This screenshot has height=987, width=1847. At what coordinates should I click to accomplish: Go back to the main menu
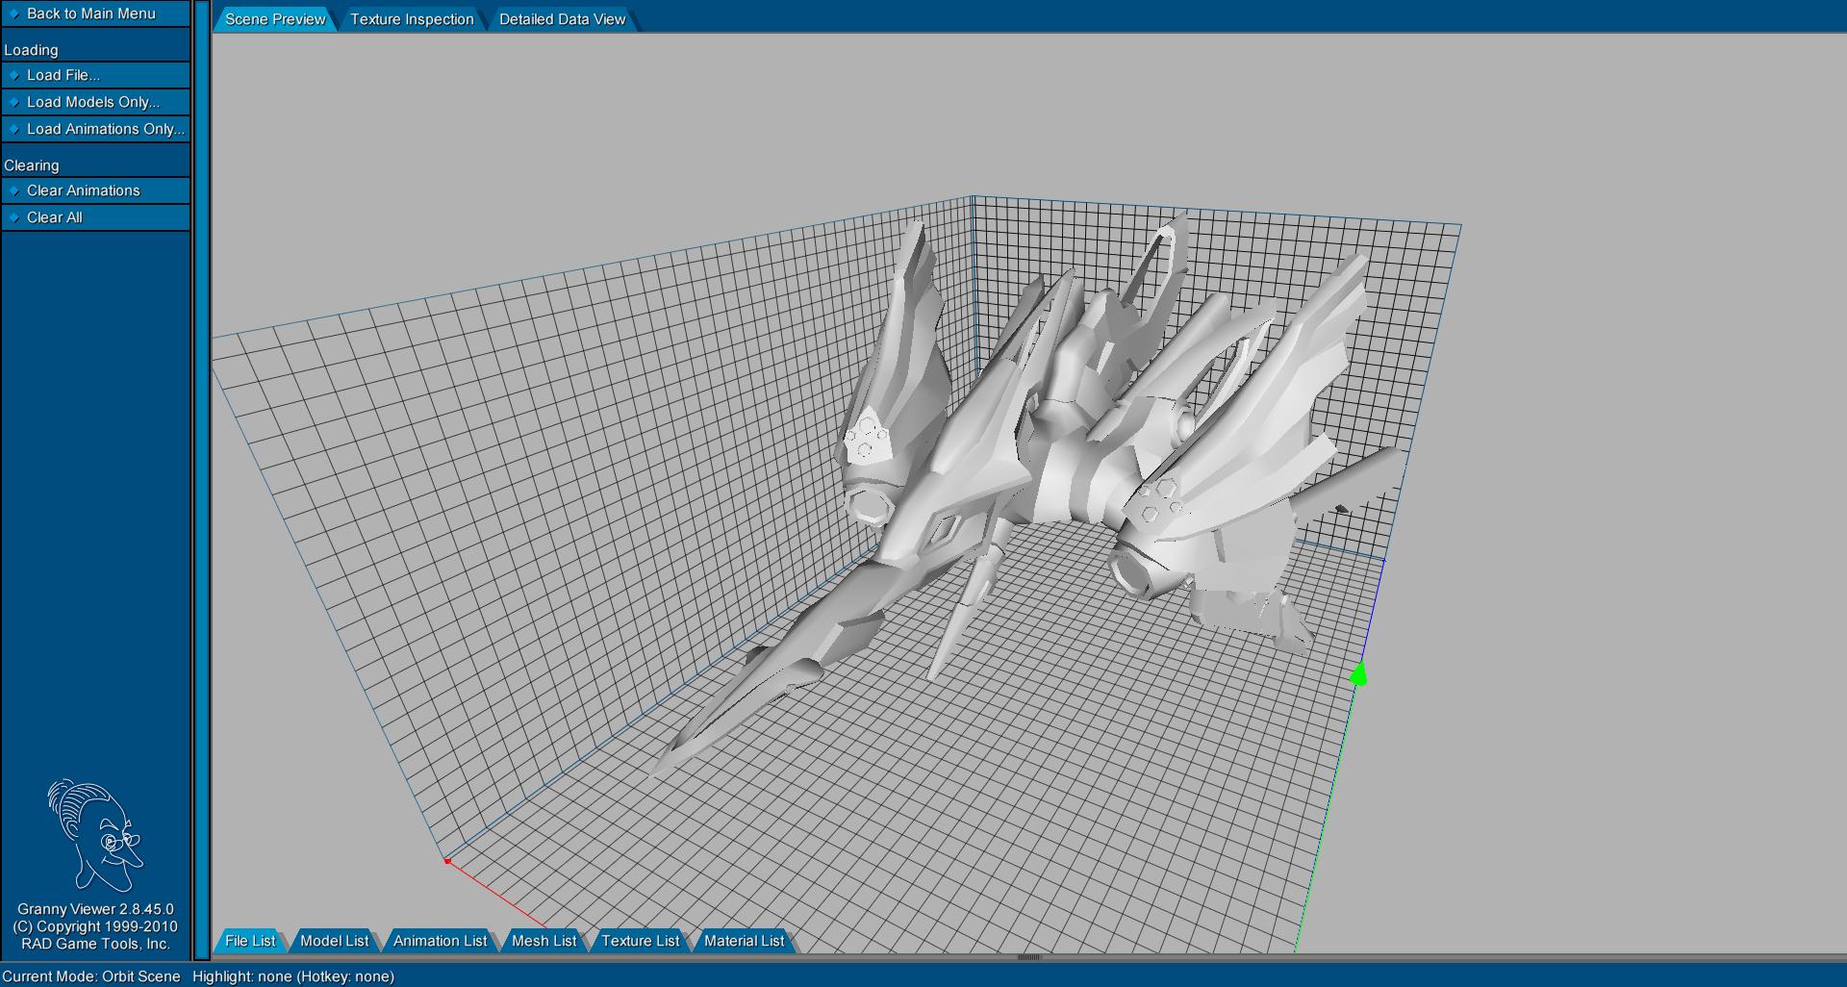pos(95,13)
